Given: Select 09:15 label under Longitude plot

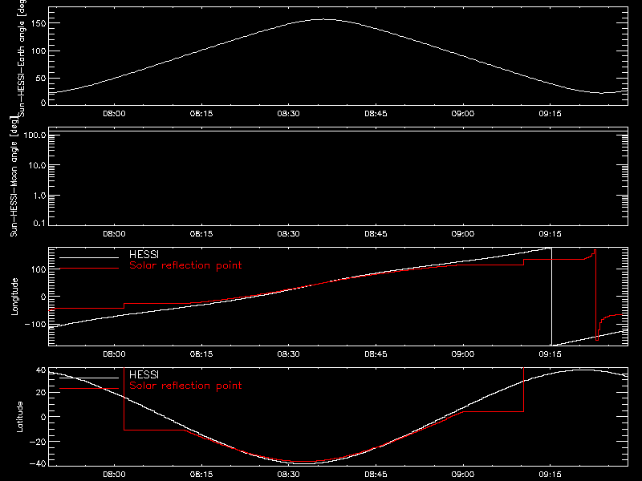Looking at the screenshot, I should (551, 354).
